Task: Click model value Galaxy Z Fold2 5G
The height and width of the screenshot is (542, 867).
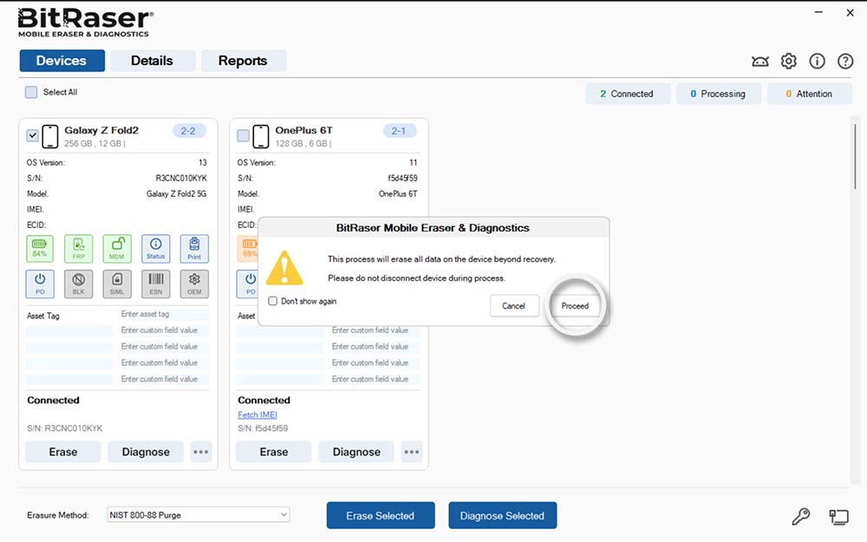Action: [x=176, y=193]
